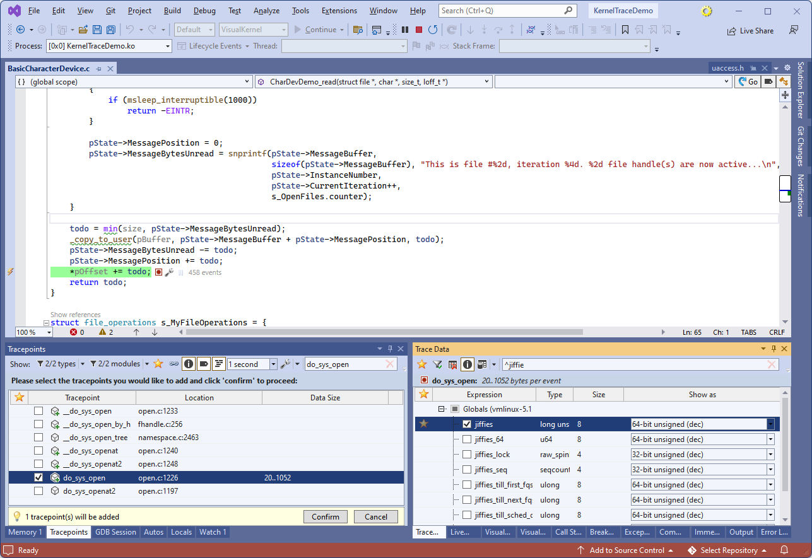Click the ^jiffie filter text field
The height and width of the screenshot is (558, 812).
[x=631, y=364]
